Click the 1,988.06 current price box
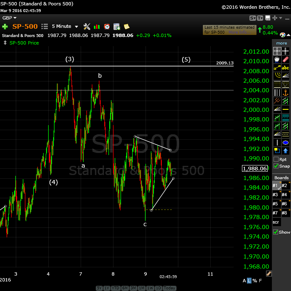 click(255, 168)
